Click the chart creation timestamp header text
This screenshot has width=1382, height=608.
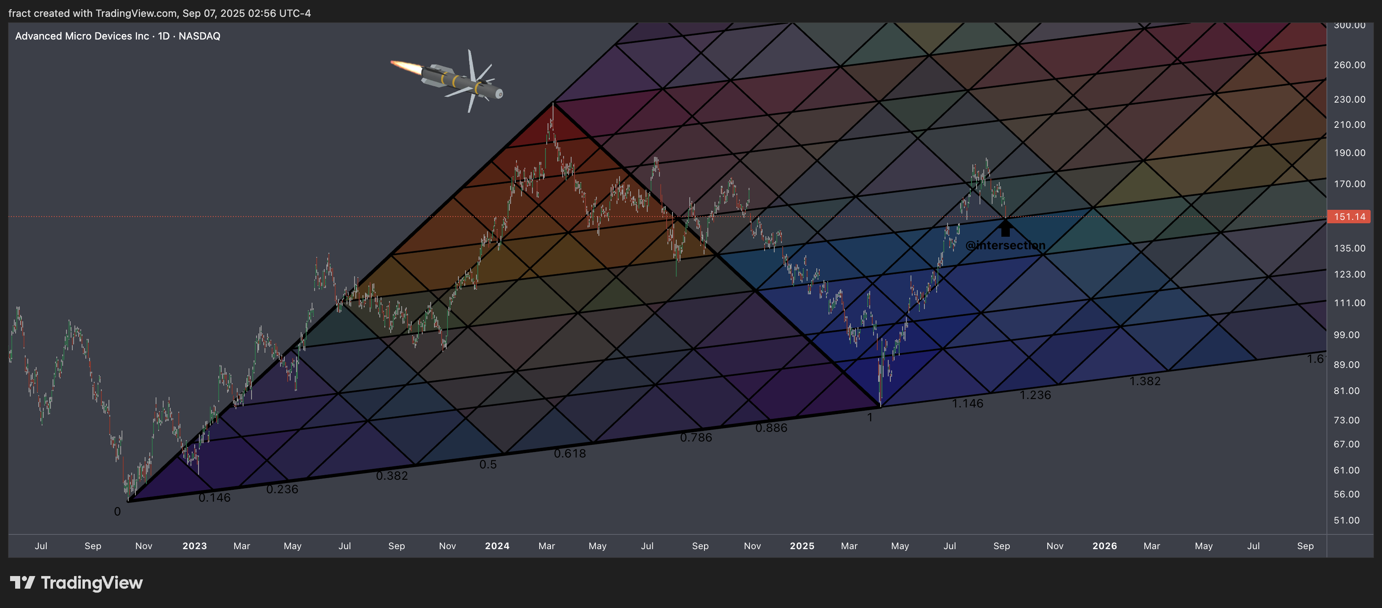(x=160, y=13)
